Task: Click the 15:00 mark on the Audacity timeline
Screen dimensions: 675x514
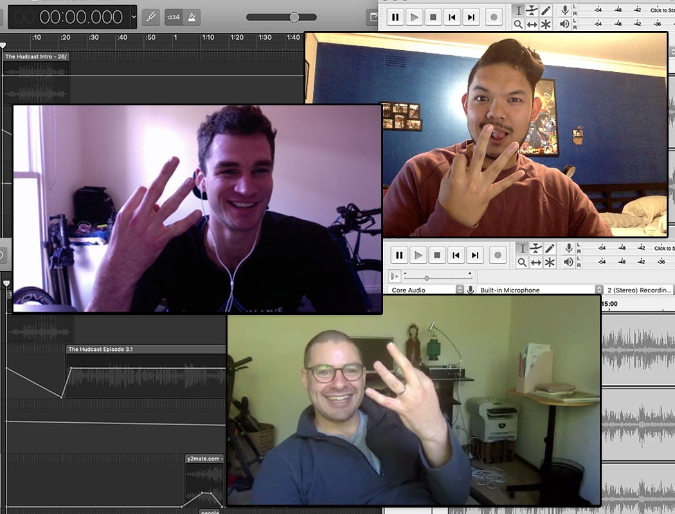Action: click(609, 304)
